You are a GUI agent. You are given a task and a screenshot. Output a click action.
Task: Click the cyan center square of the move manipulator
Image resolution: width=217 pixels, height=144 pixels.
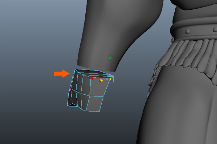coord(110,79)
